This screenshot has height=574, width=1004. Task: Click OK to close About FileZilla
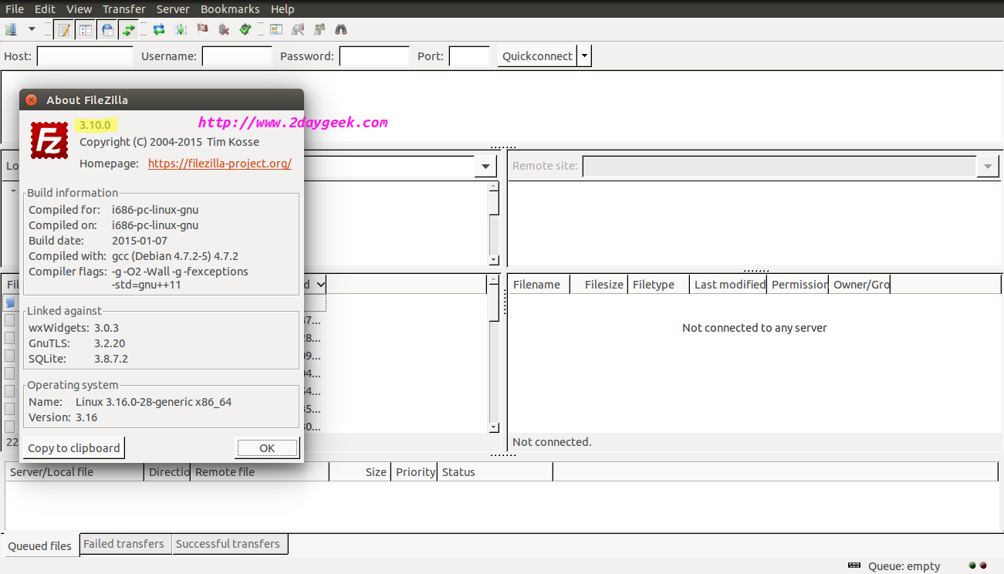click(x=267, y=447)
